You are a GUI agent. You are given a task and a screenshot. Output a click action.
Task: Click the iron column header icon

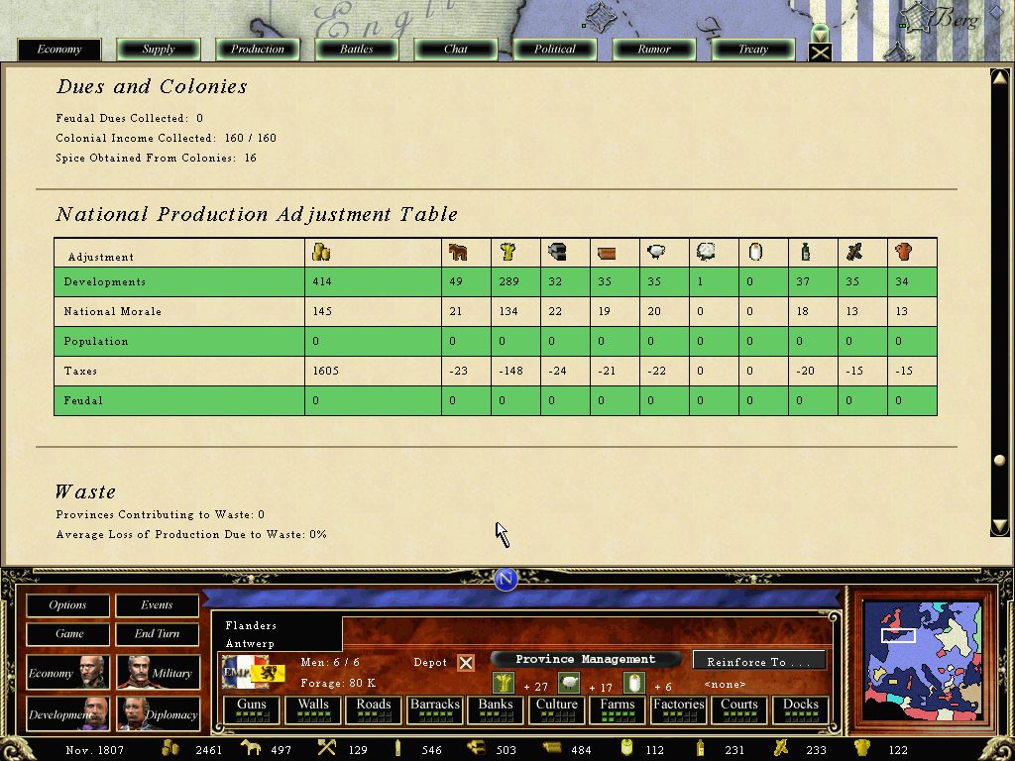coord(557,252)
